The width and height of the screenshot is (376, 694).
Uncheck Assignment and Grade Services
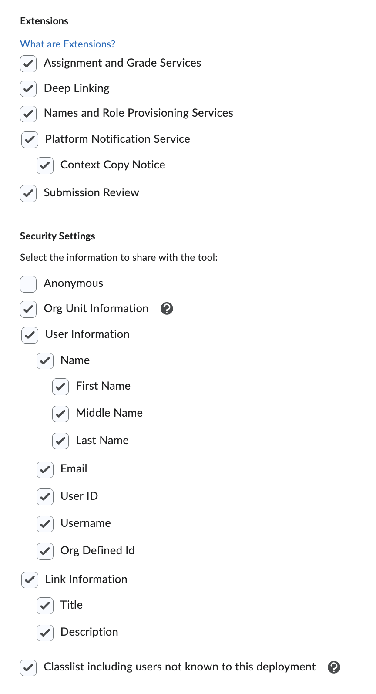28,64
